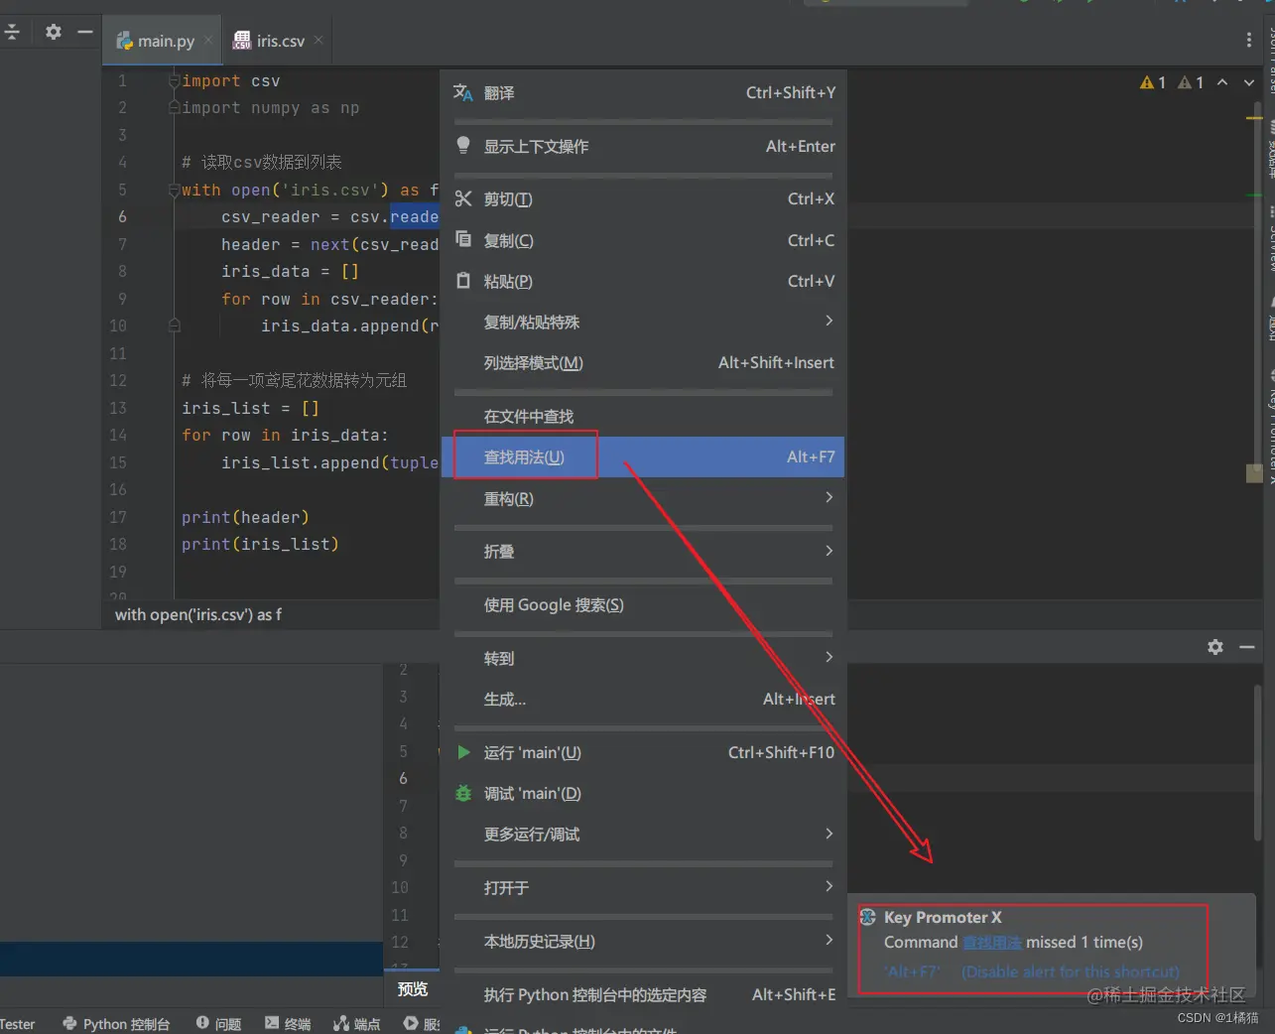Choose 在文件中查找 menu entry
The width and height of the screenshot is (1275, 1034).
pyautogui.click(x=643, y=416)
